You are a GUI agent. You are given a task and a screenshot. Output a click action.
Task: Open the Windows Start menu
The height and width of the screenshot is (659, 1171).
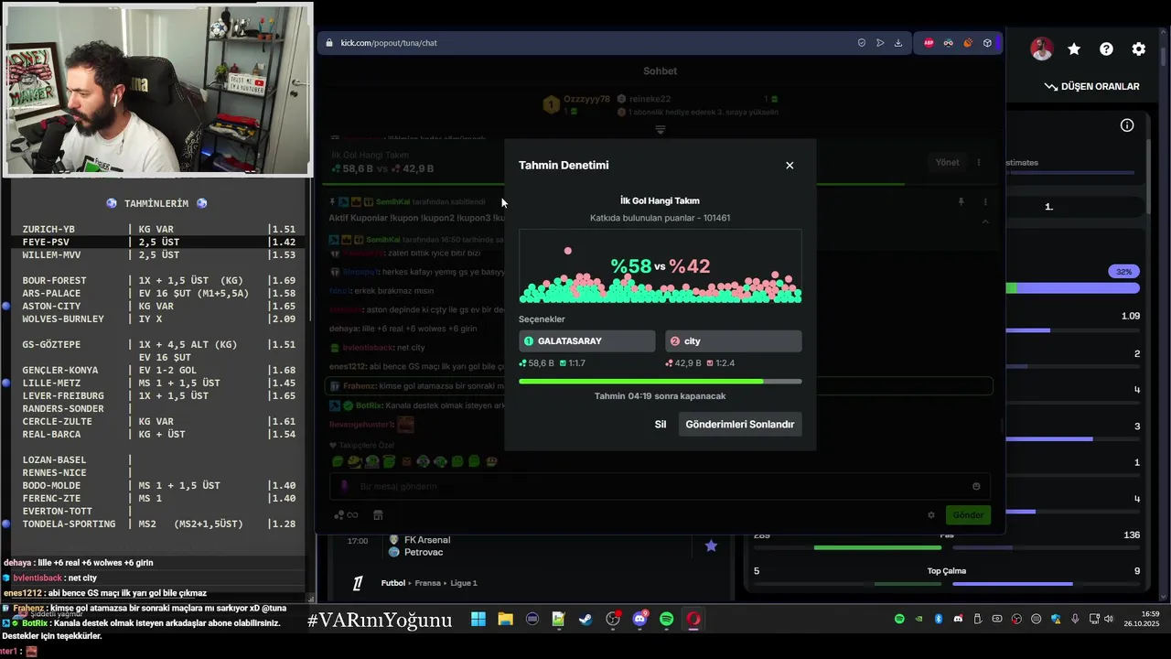478,620
